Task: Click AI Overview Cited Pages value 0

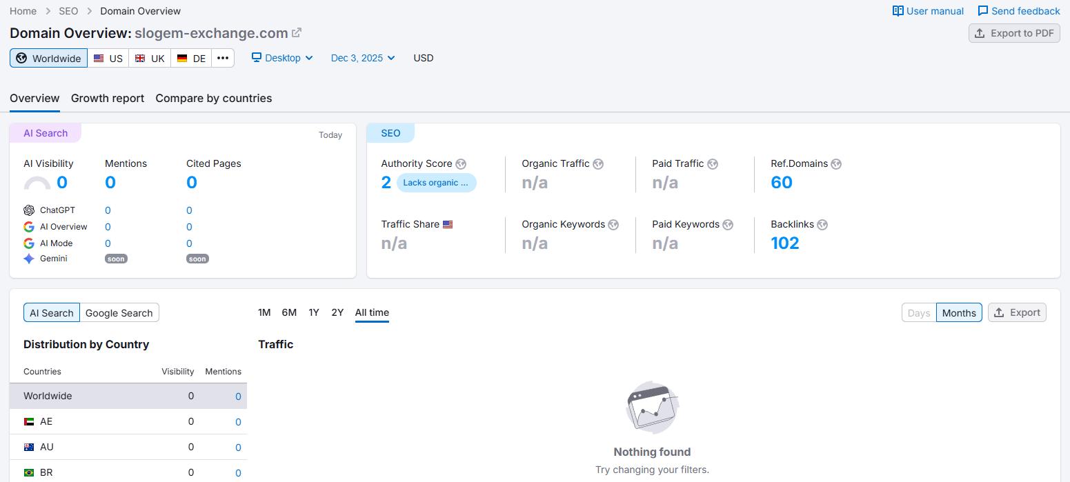Action: click(189, 227)
